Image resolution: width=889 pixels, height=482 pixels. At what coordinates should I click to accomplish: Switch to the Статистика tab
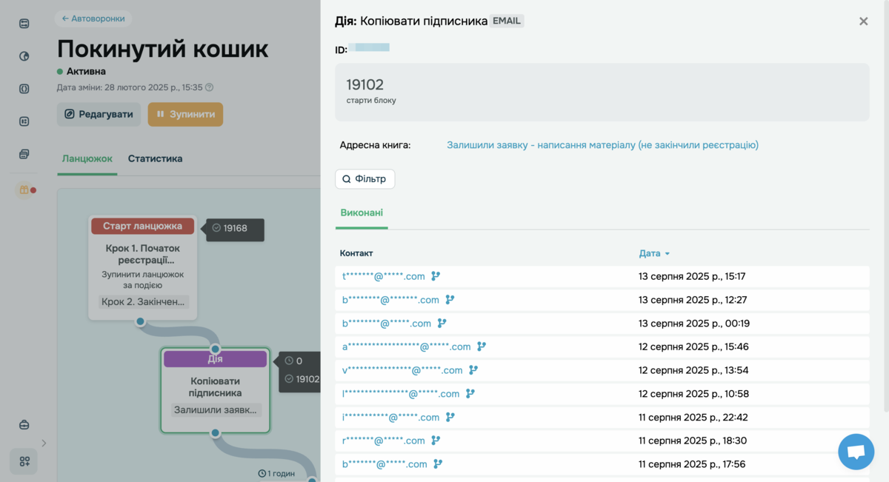(155, 158)
